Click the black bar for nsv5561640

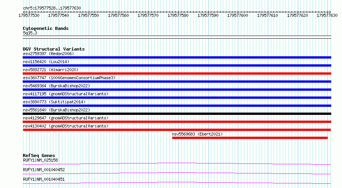[177, 114]
